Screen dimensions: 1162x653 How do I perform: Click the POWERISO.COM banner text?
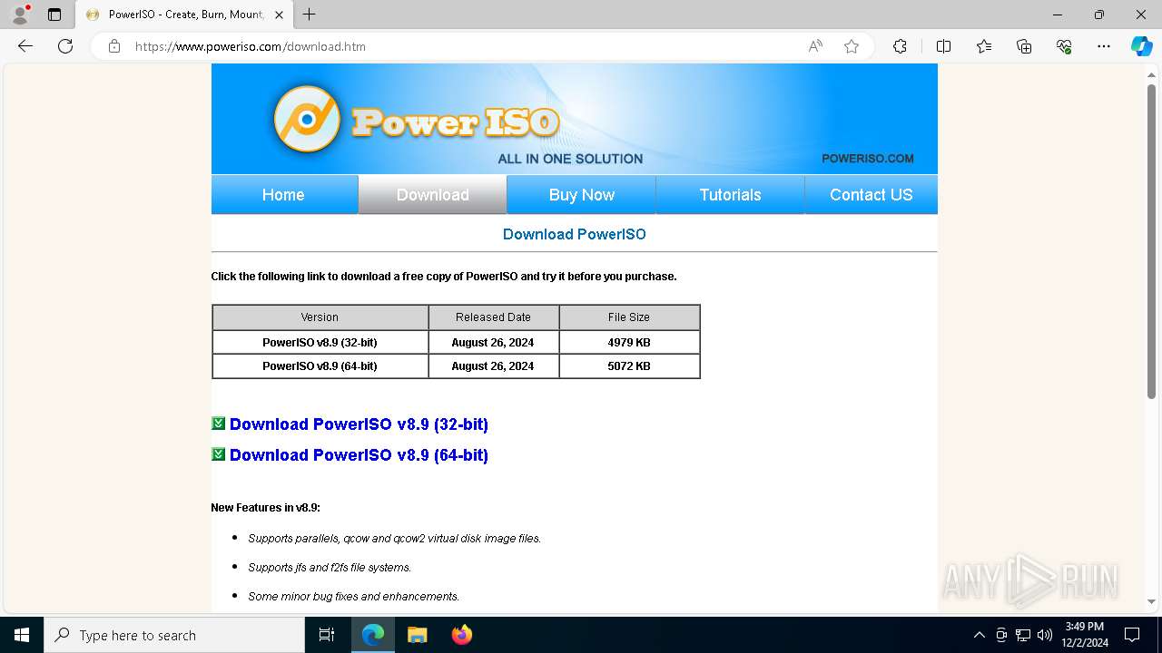point(868,159)
